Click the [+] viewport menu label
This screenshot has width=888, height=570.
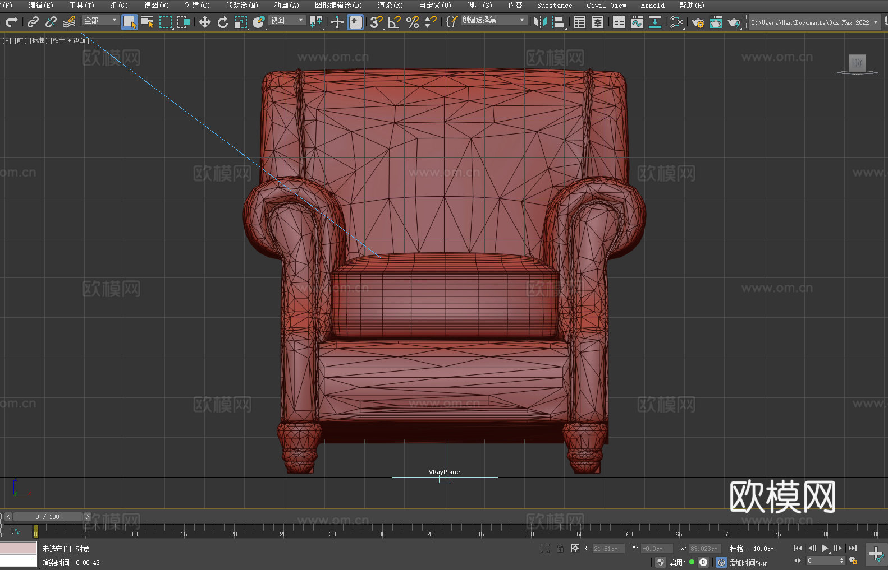tap(7, 40)
